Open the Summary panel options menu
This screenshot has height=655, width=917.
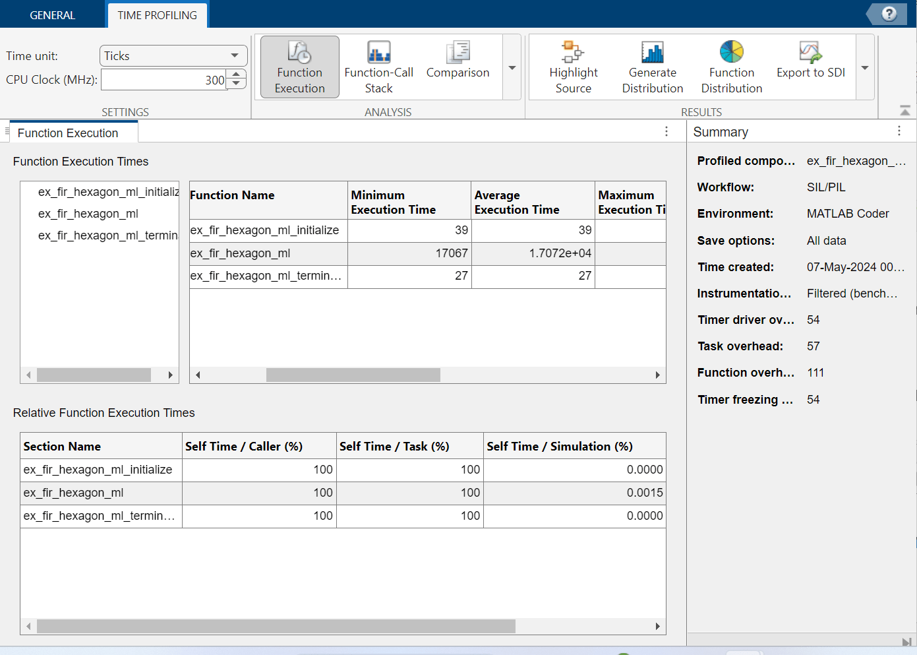click(x=899, y=131)
